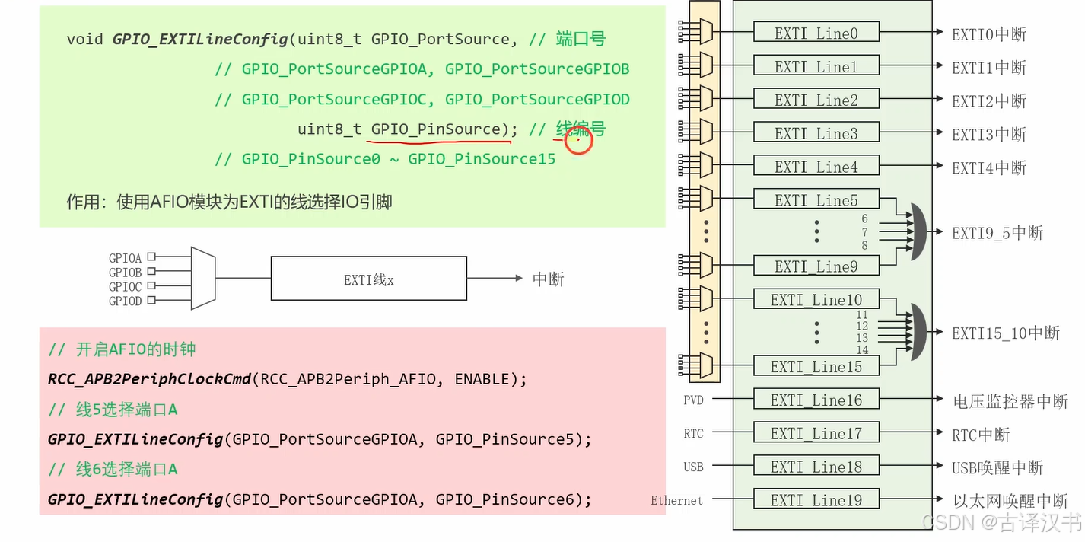Click the EXTI_Line2 box

[x=816, y=99]
